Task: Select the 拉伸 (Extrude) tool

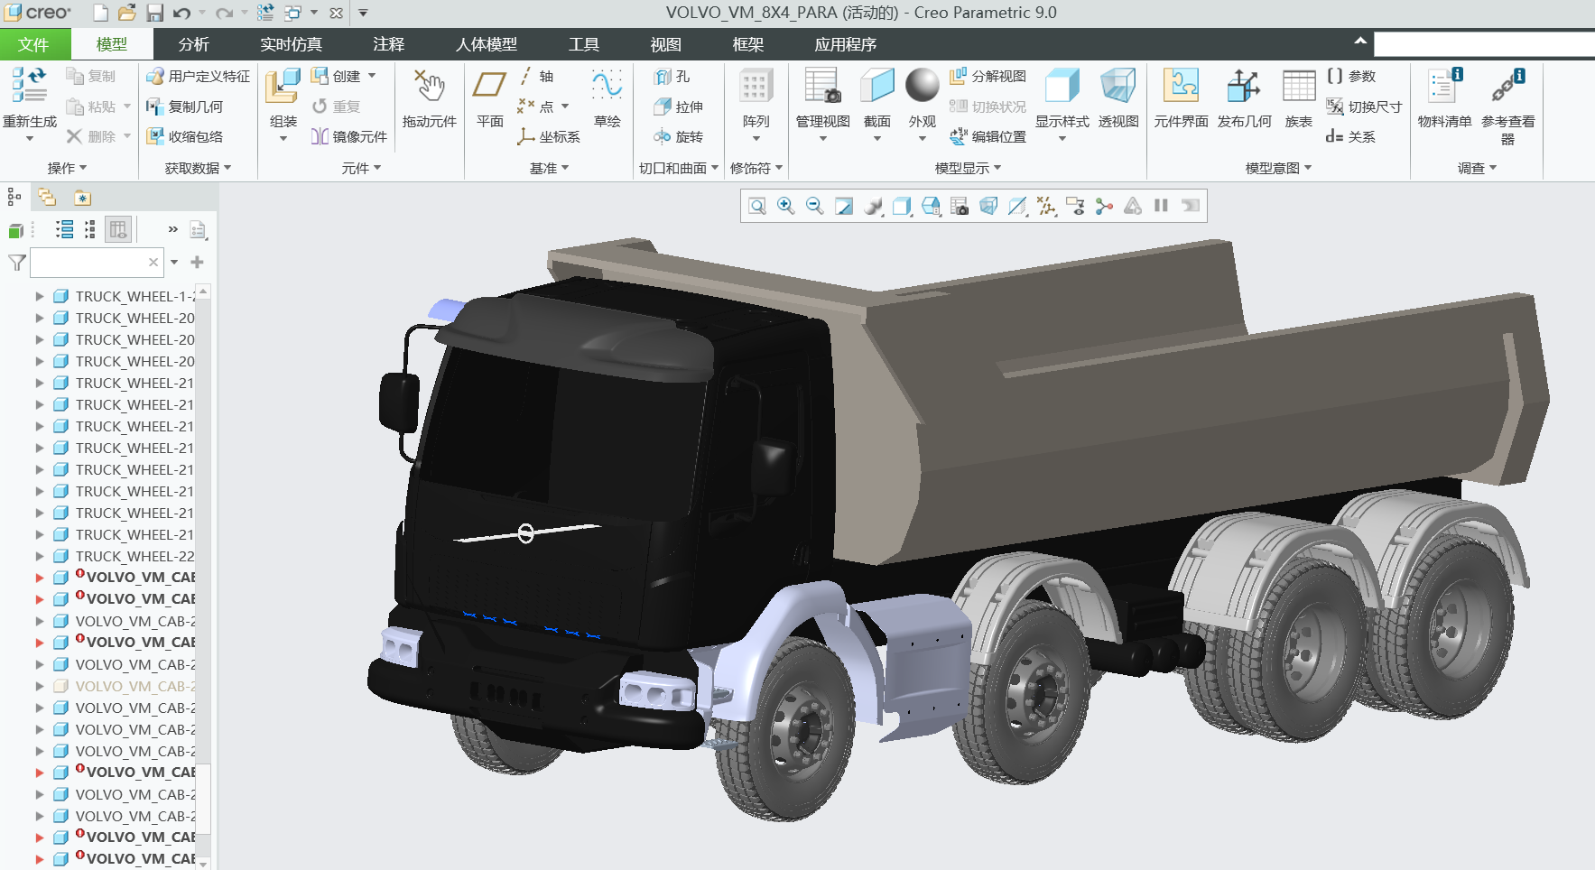Action: click(x=679, y=106)
